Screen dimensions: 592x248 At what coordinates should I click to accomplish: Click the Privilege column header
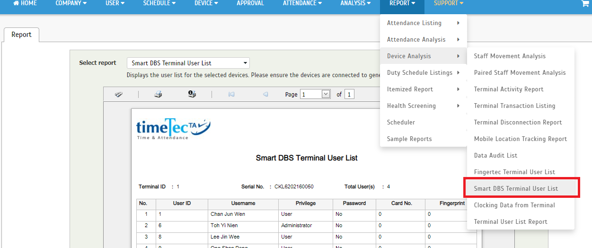point(306,203)
